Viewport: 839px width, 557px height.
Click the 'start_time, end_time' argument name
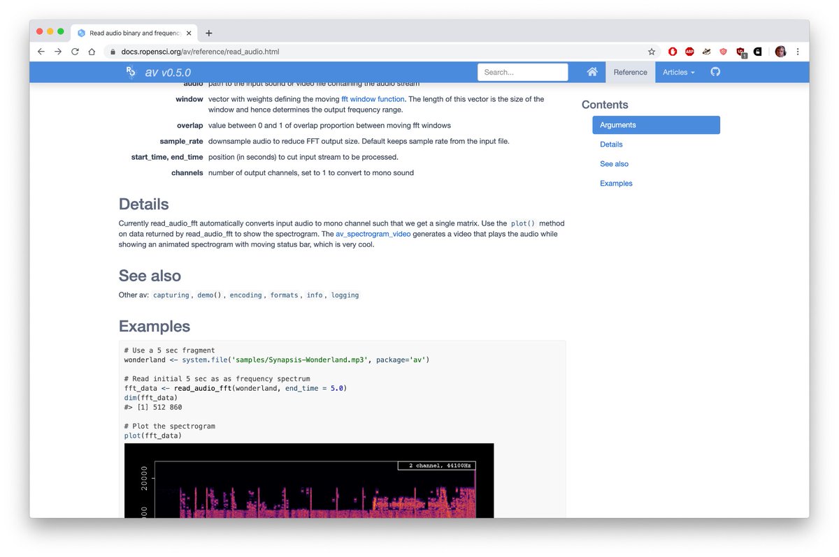(x=167, y=157)
